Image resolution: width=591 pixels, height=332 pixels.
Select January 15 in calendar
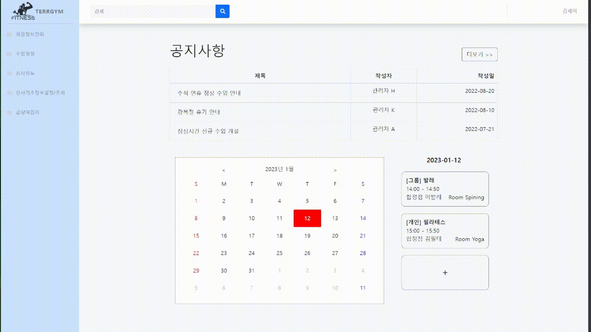coord(196,236)
